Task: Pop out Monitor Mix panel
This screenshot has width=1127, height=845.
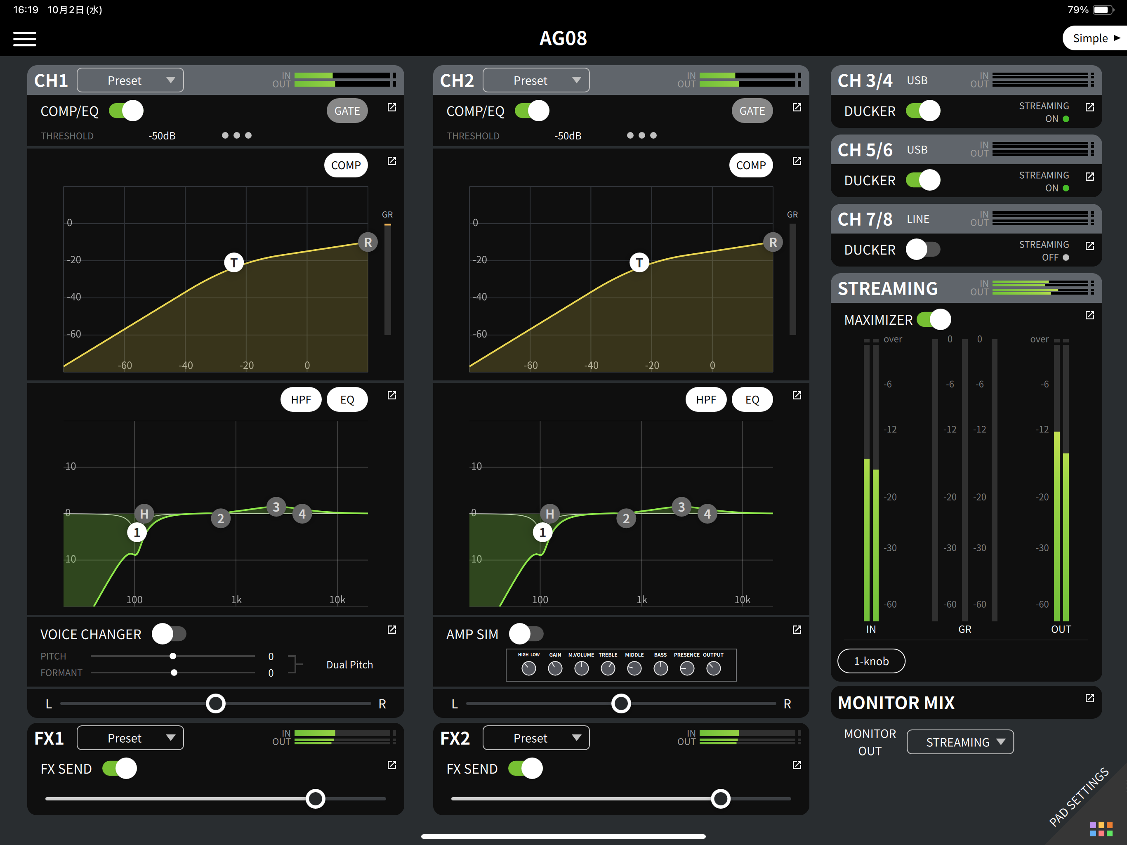Action: pyautogui.click(x=1090, y=698)
